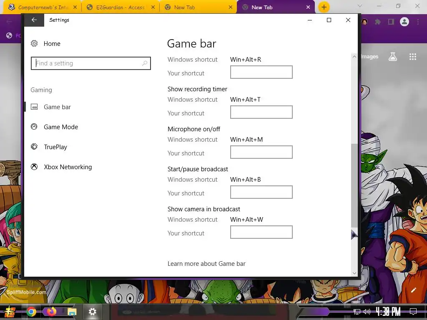
Task: Open Xbox Networking settings page
Action: 68,167
